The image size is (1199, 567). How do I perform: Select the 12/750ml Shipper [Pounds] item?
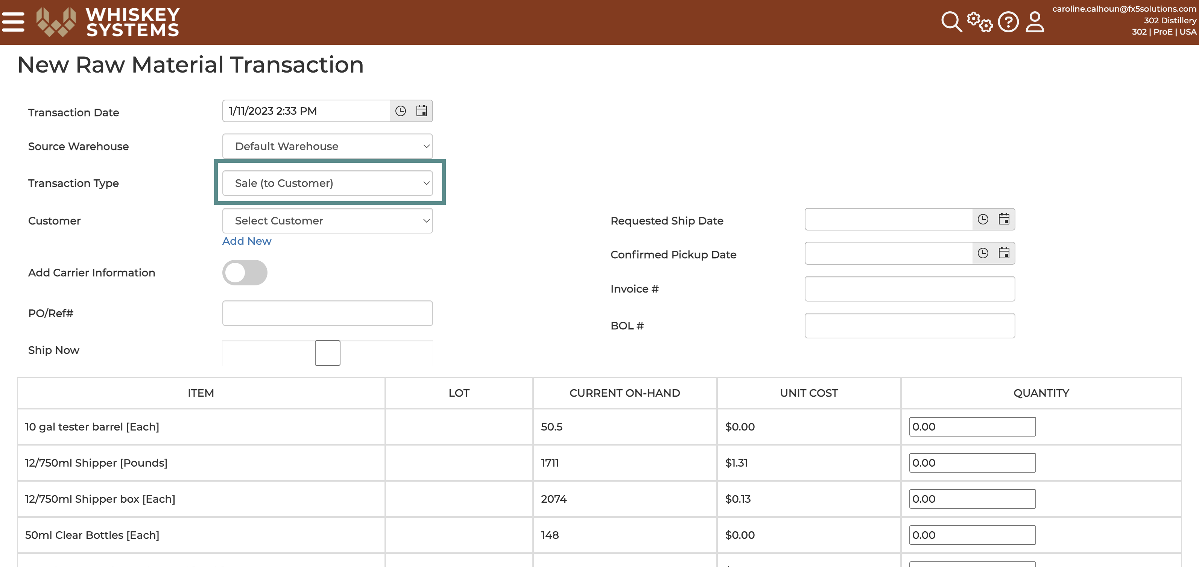(x=96, y=463)
